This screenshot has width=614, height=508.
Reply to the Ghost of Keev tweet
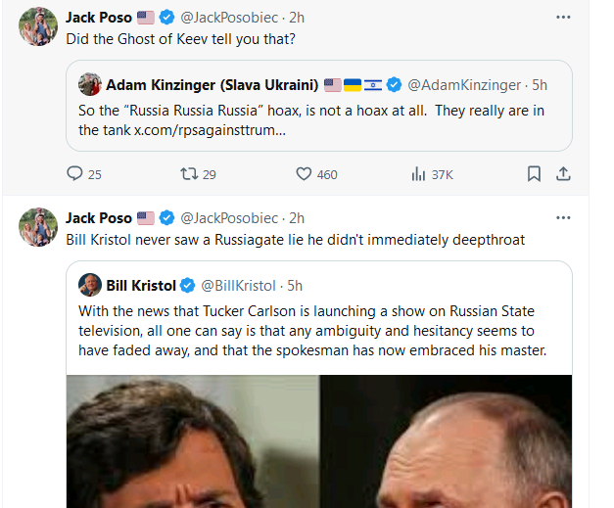pos(75,174)
